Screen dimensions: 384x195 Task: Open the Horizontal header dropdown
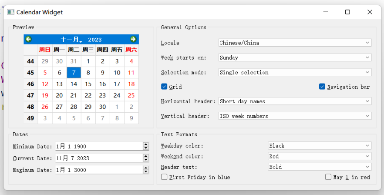click(x=295, y=101)
